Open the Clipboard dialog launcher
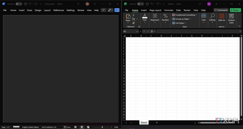The image size is (243, 129). click(x=139, y=26)
